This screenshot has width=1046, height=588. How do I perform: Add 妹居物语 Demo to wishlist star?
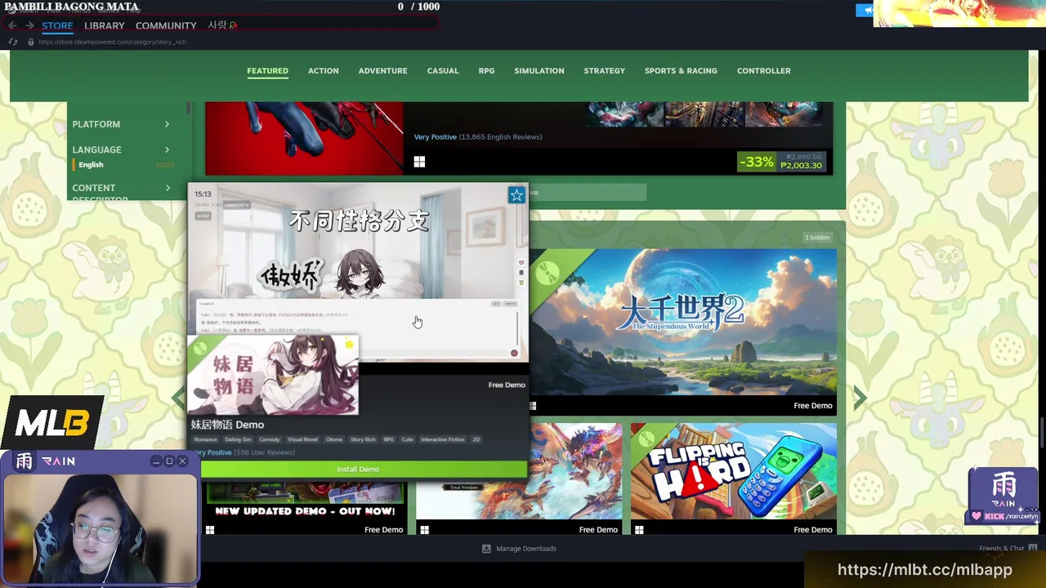[516, 195]
